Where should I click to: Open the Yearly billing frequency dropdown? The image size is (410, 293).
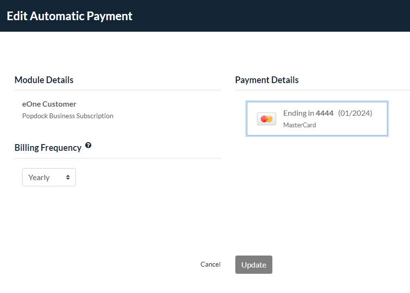[x=49, y=177]
